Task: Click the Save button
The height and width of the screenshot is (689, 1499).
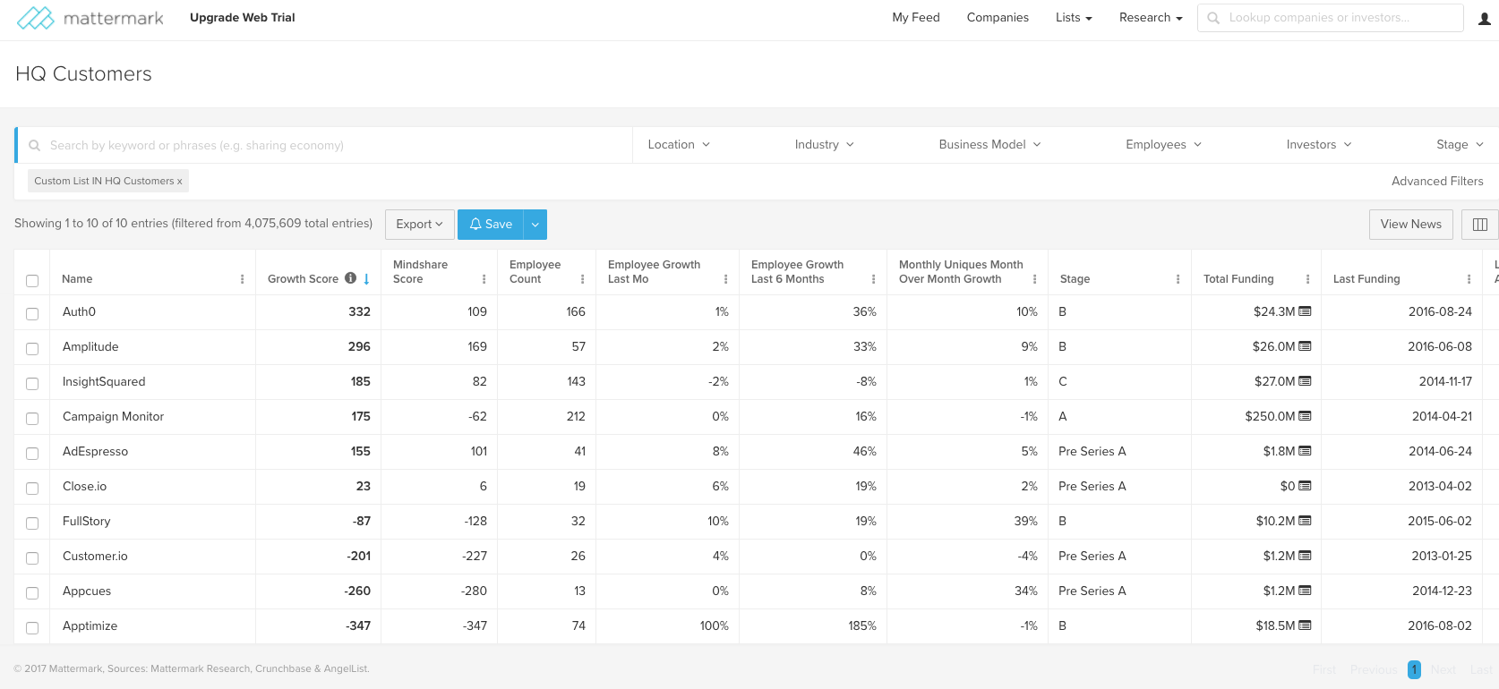Action: click(x=491, y=225)
